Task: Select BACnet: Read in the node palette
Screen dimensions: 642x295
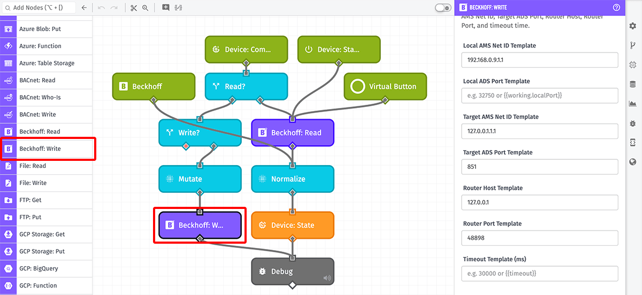Action: 46,80
